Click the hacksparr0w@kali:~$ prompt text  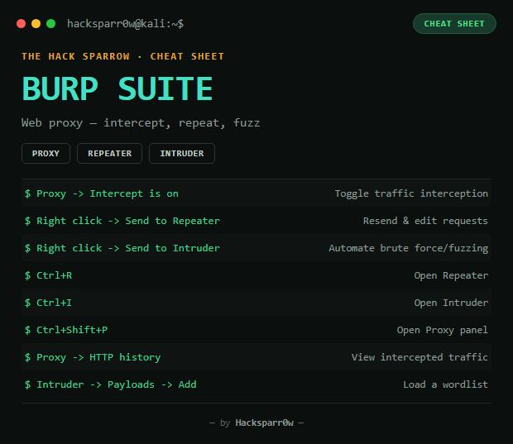(x=125, y=24)
